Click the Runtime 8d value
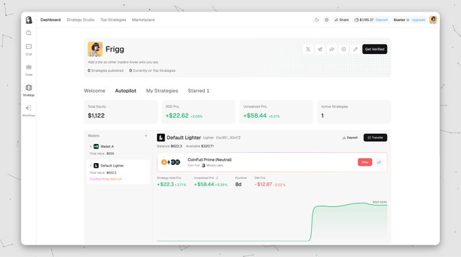This screenshot has height=257, width=461. 239,184
